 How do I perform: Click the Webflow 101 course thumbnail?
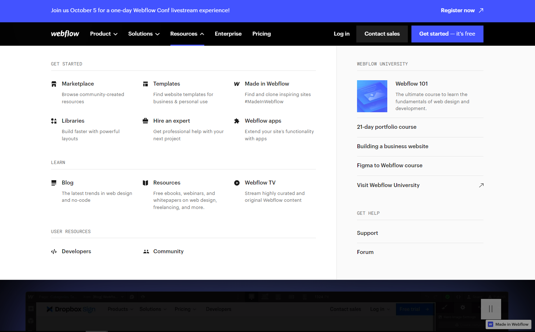click(372, 96)
